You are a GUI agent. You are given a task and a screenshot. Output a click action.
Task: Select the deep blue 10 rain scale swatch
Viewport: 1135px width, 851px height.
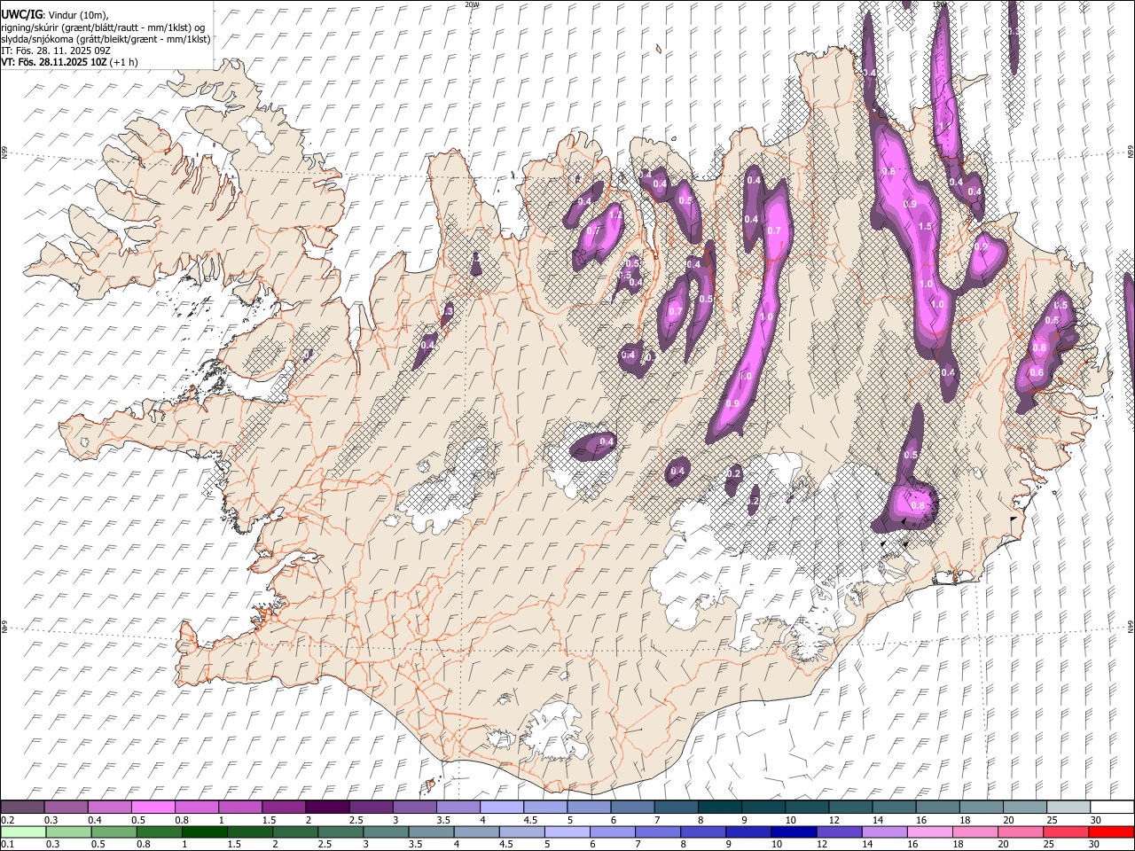point(794,831)
